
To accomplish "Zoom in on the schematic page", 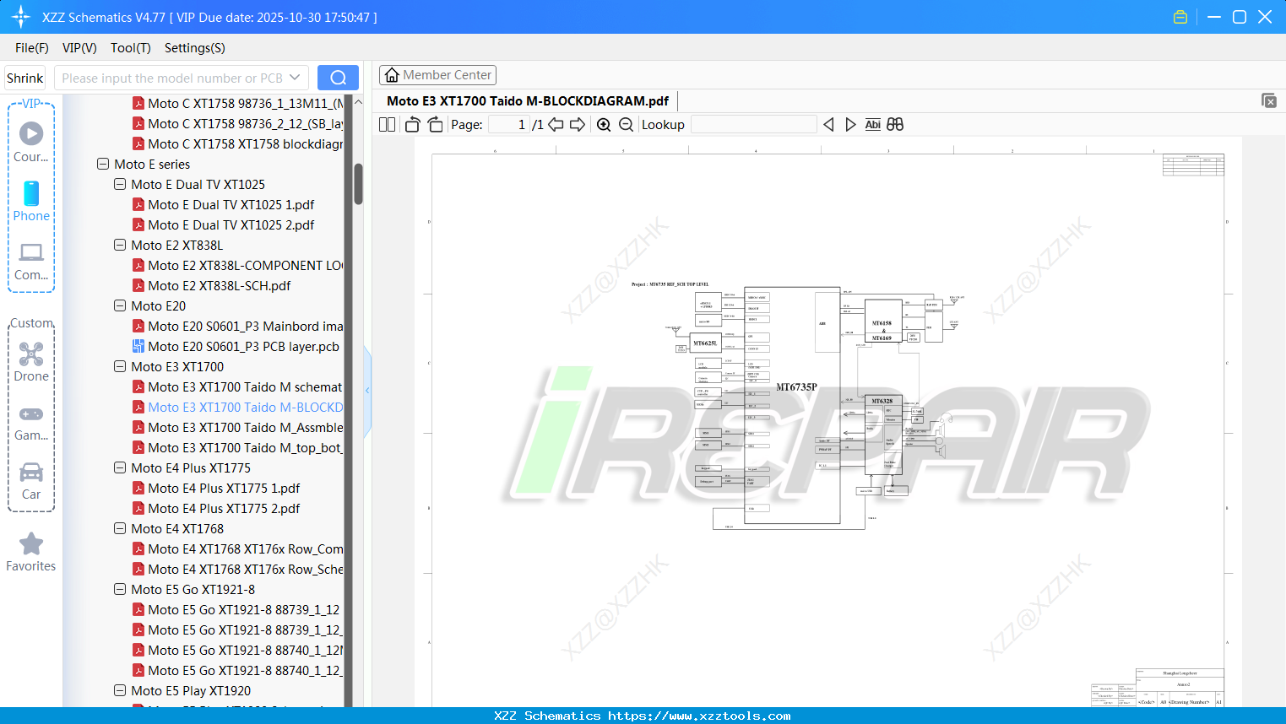I will tap(604, 124).
